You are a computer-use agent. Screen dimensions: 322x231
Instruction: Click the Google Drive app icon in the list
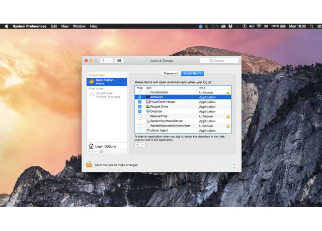pyautogui.click(x=148, y=106)
